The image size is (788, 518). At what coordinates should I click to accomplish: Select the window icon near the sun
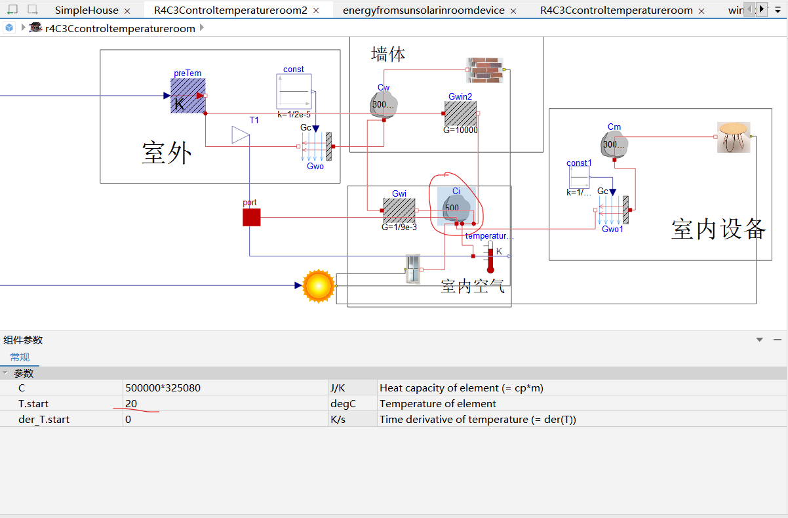click(412, 269)
